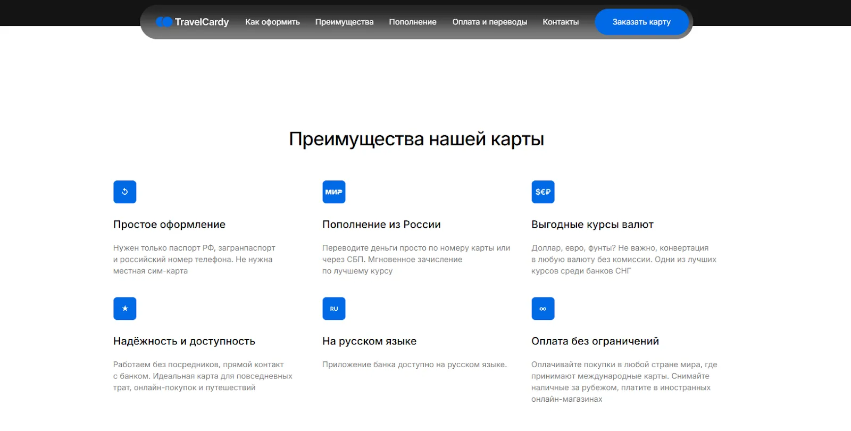The height and width of the screenshot is (431, 851).
Task: Open the Контакты navigation link
Action: (561, 22)
